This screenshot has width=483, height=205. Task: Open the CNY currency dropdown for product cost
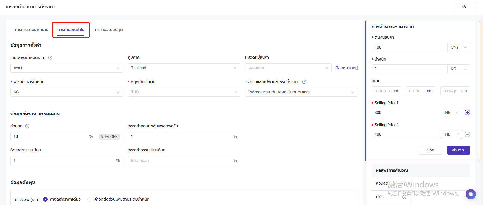coord(458,47)
